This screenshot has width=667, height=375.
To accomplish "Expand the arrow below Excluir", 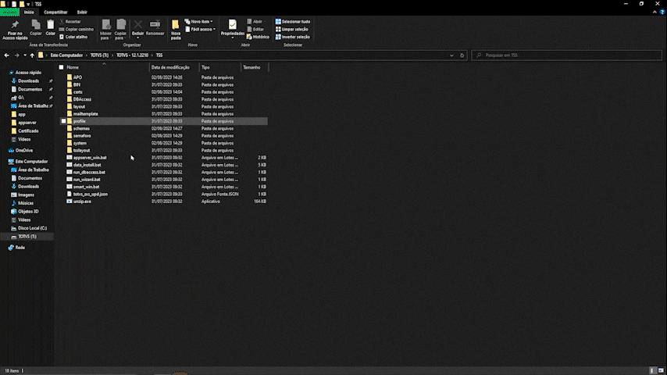I will point(137,37).
